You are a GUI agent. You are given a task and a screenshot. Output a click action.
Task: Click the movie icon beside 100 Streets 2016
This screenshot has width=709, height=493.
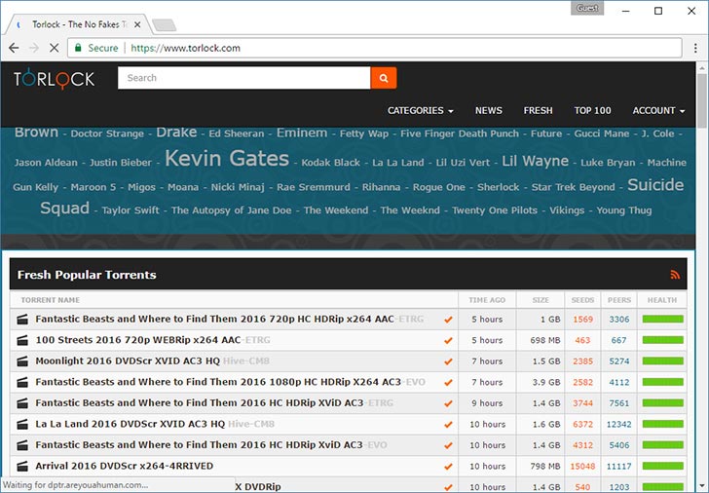tap(22, 340)
